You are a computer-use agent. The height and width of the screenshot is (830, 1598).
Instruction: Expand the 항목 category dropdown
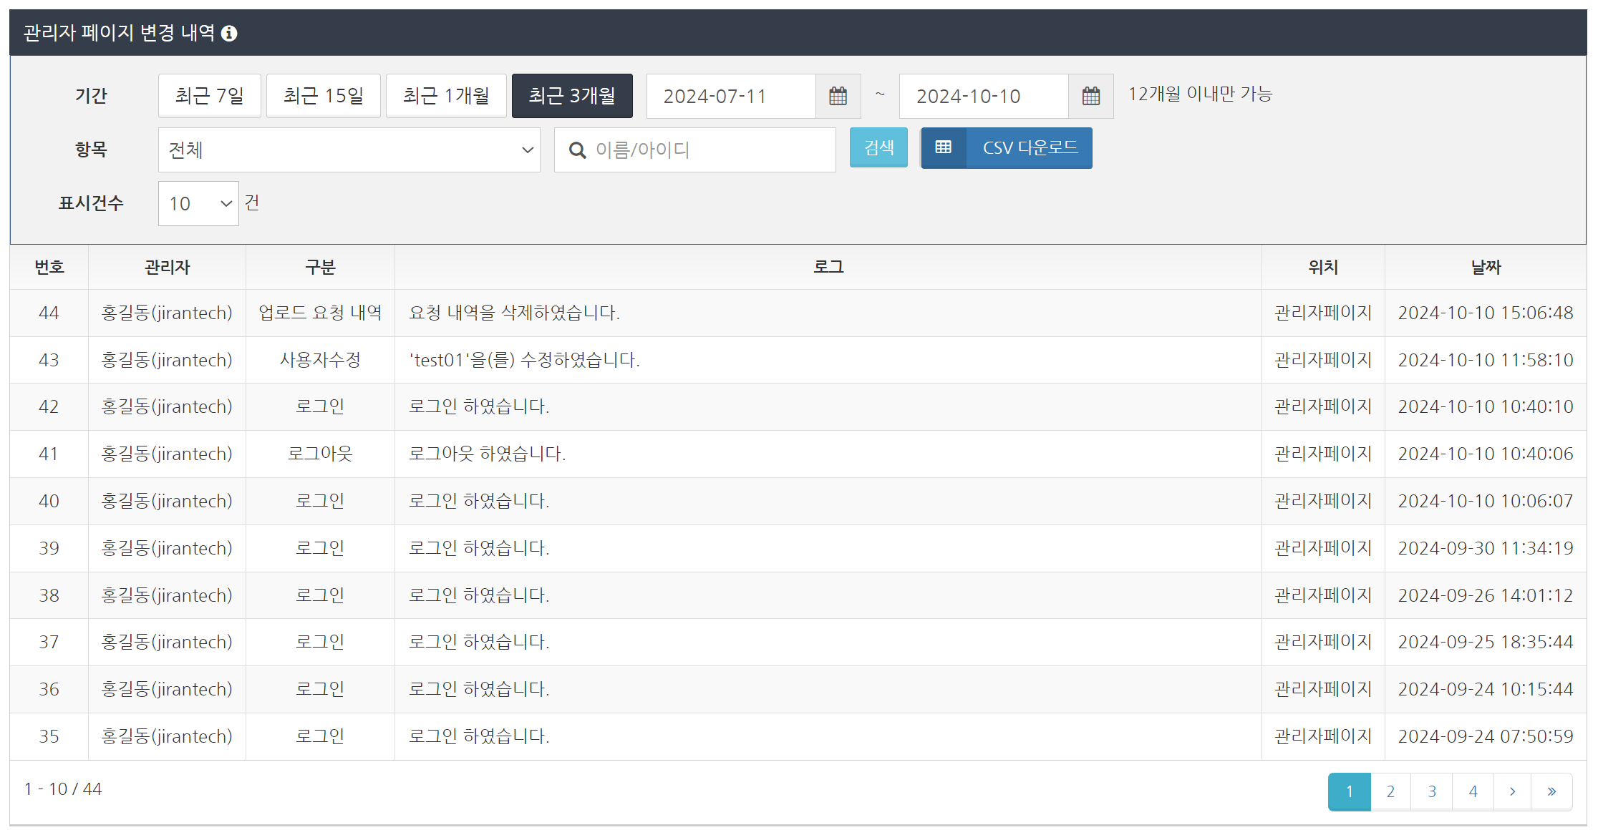[x=349, y=150]
